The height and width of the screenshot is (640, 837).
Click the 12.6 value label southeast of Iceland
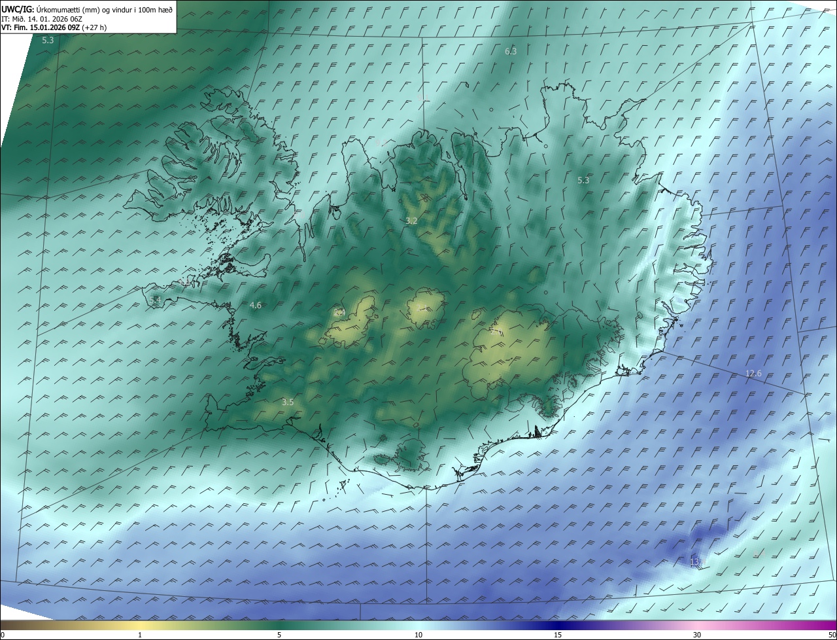753,374
